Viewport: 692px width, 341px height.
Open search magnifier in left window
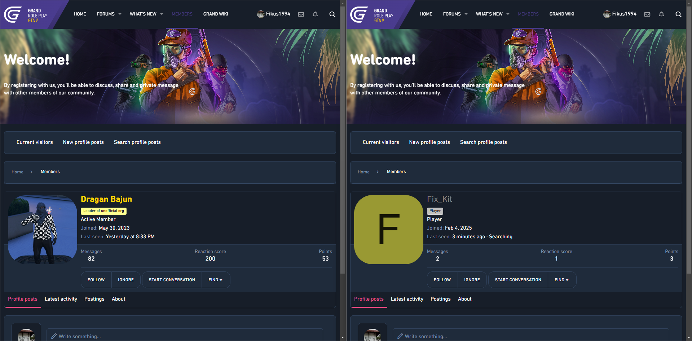click(332, 14)
